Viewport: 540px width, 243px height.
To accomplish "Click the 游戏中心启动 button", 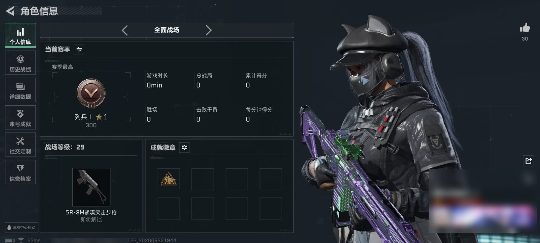I will pyautogui.click(x=21, y=227).
